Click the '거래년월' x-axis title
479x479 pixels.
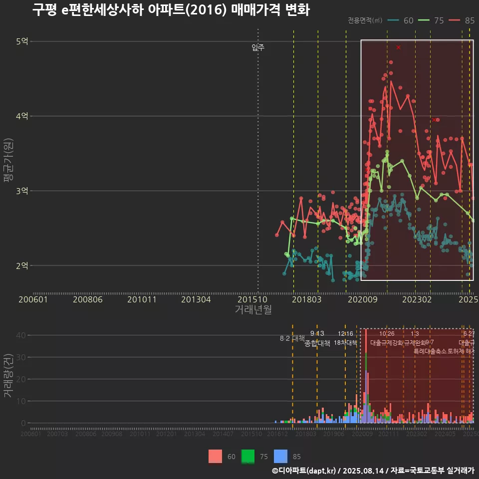(x=253, y=309)
